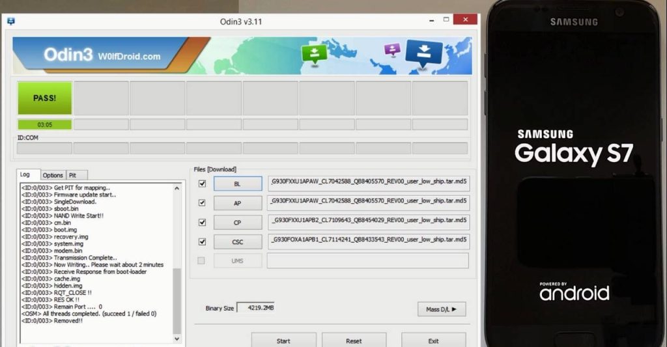Click the green PASS! status box
Image resolution: width=667 pixels, height=347 pixels.
point(45,98)
